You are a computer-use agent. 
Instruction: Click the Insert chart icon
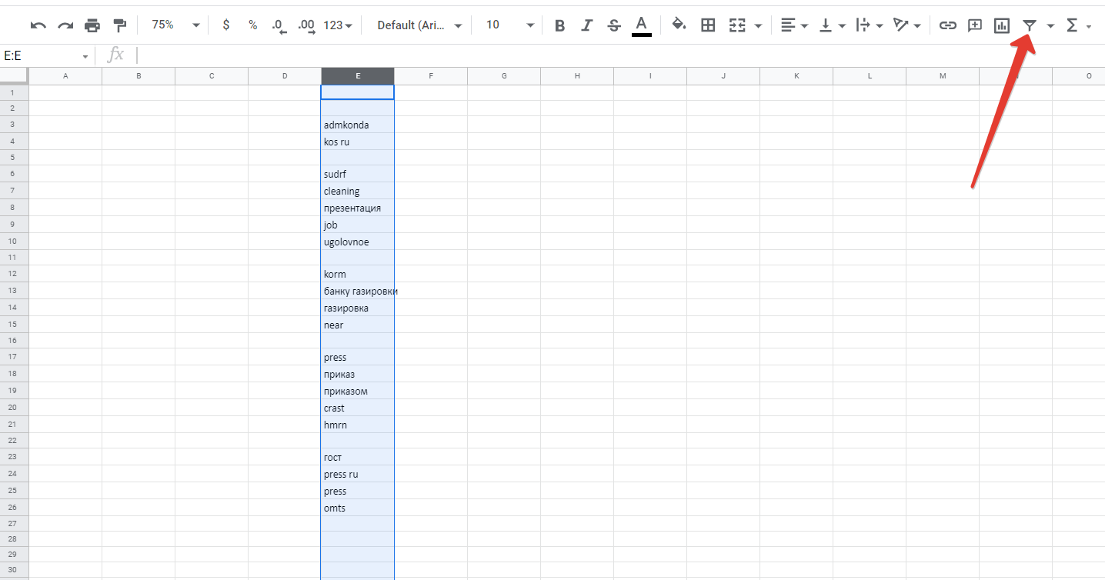coord(1001,25)
